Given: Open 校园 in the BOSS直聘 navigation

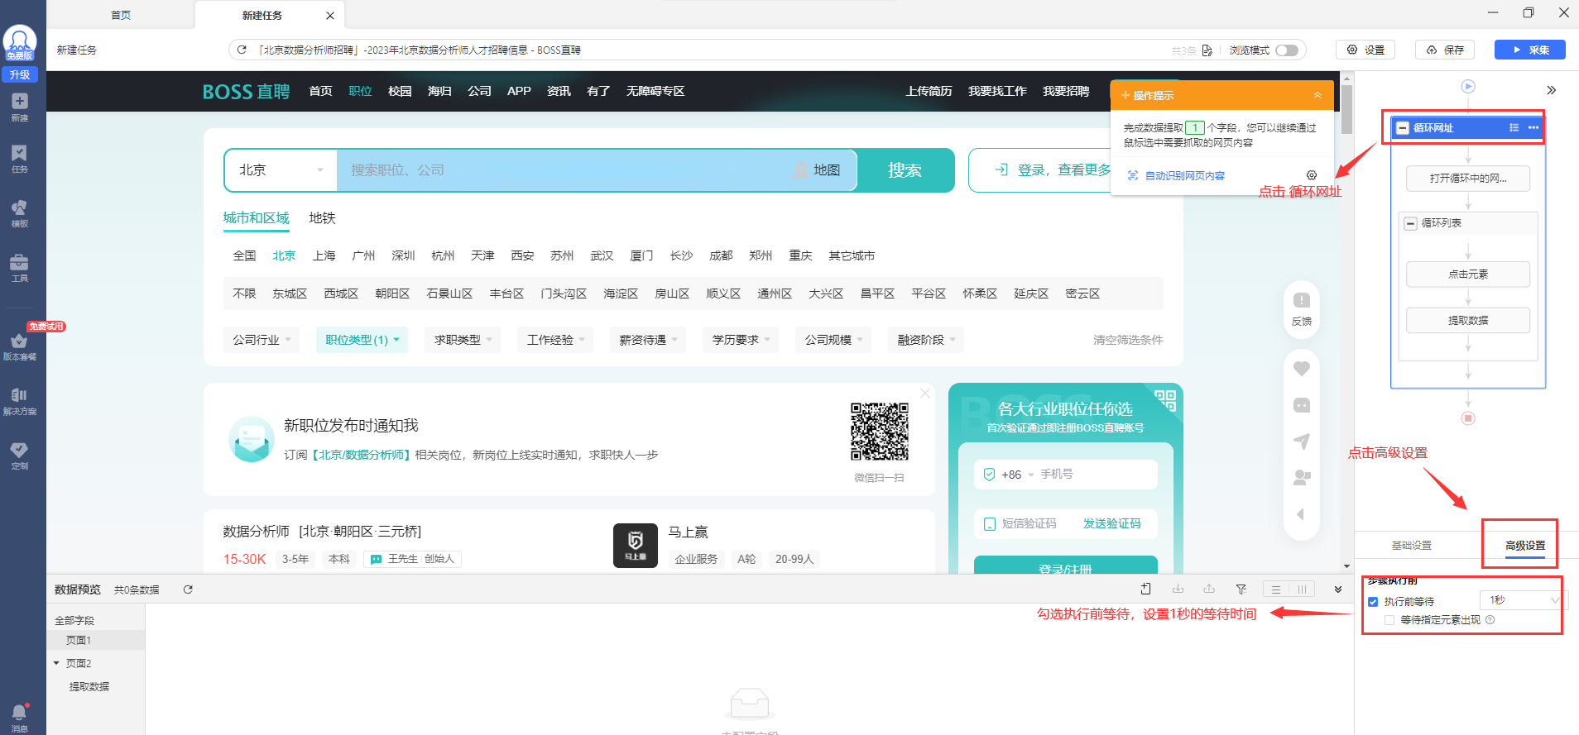Looking at the screenshot, I should pyautogui.click(x=400, y=91).
